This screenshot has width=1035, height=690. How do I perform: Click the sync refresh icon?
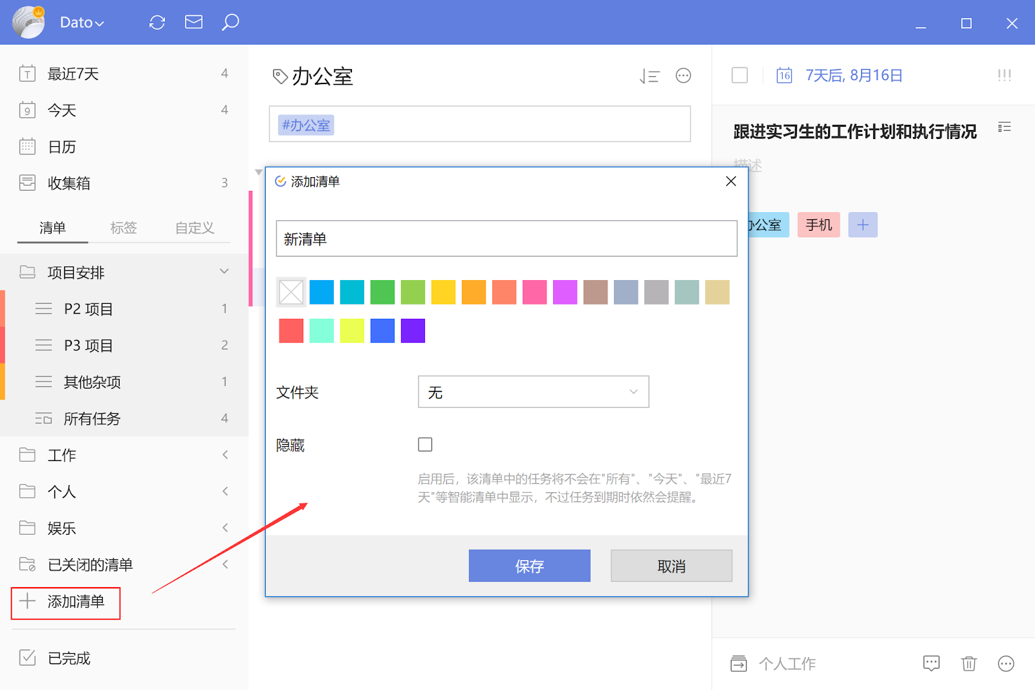tap(157, 23)
